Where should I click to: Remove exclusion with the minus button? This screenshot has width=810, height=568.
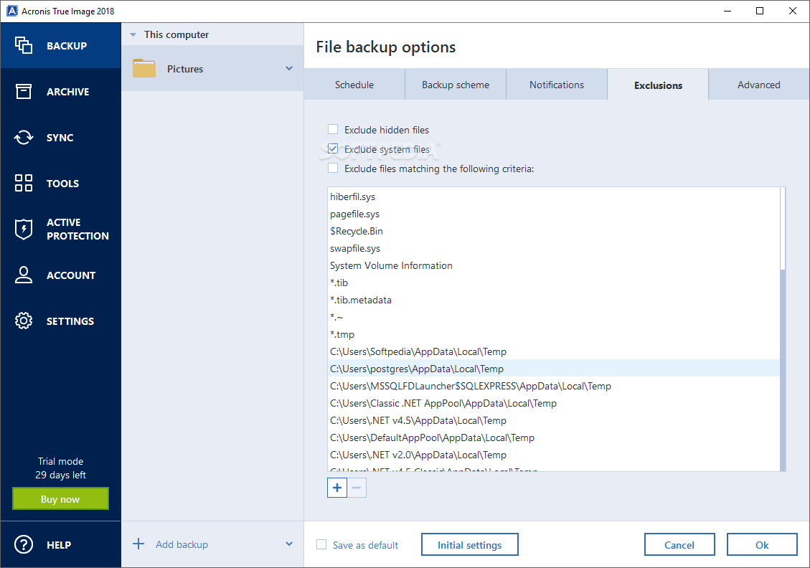coord(357,488)
